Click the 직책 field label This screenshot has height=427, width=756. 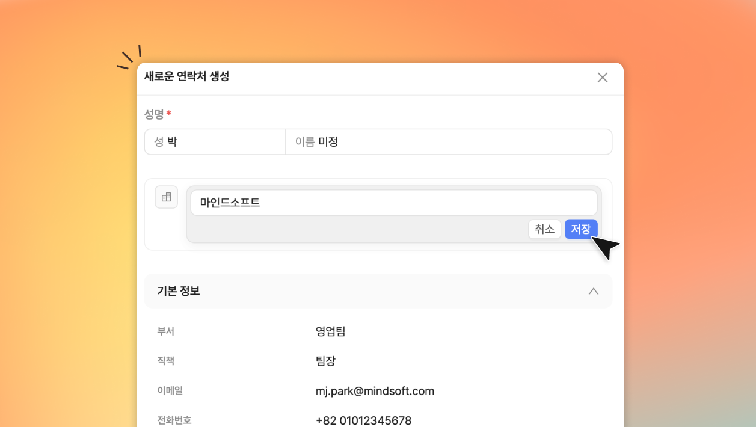[165, 361]
